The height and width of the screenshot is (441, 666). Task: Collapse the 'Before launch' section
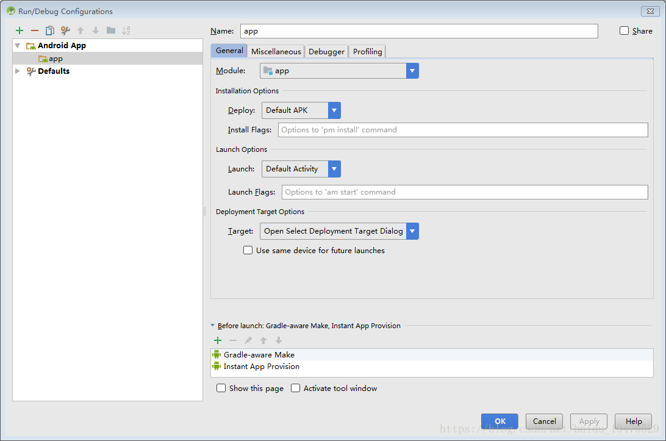tap(212, 325)
